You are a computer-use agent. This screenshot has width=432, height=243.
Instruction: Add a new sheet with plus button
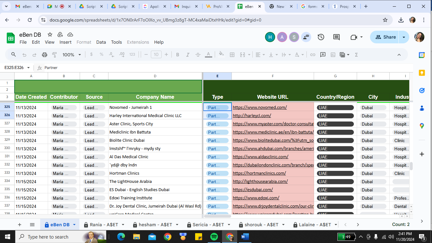tap(20, 225)
